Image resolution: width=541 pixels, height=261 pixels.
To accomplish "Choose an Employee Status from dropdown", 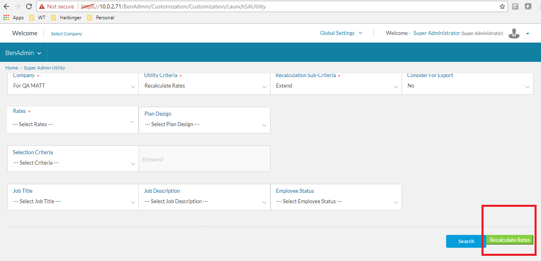I will [336, 202].
